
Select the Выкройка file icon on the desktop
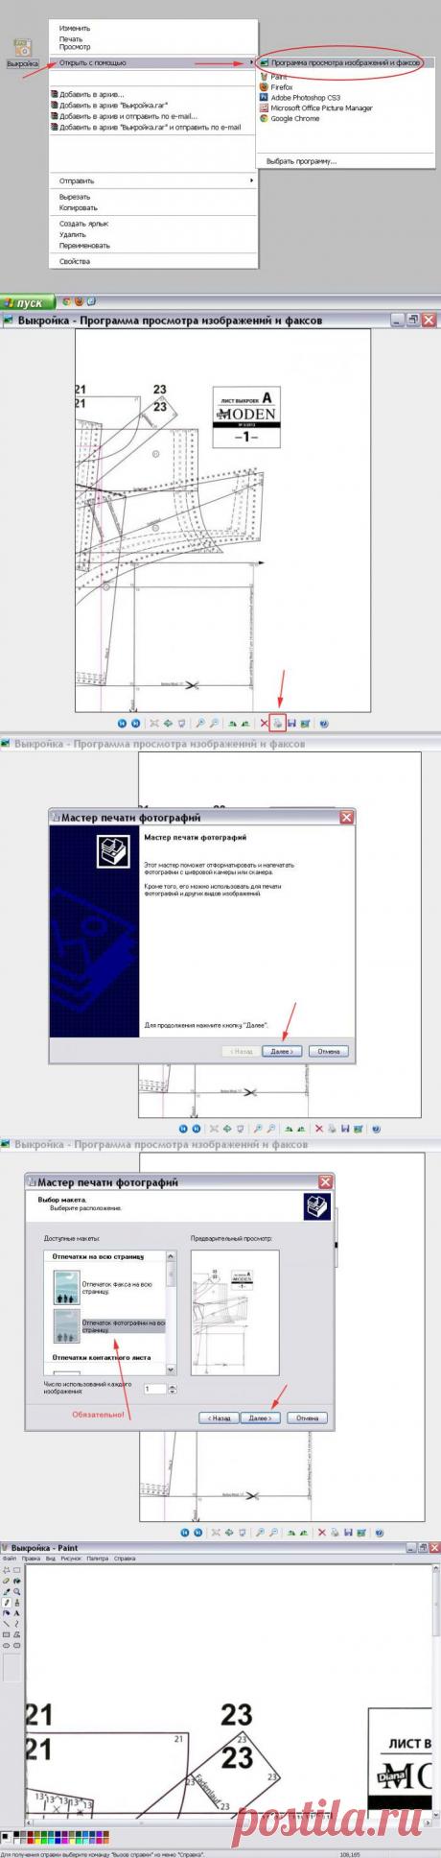21,53
